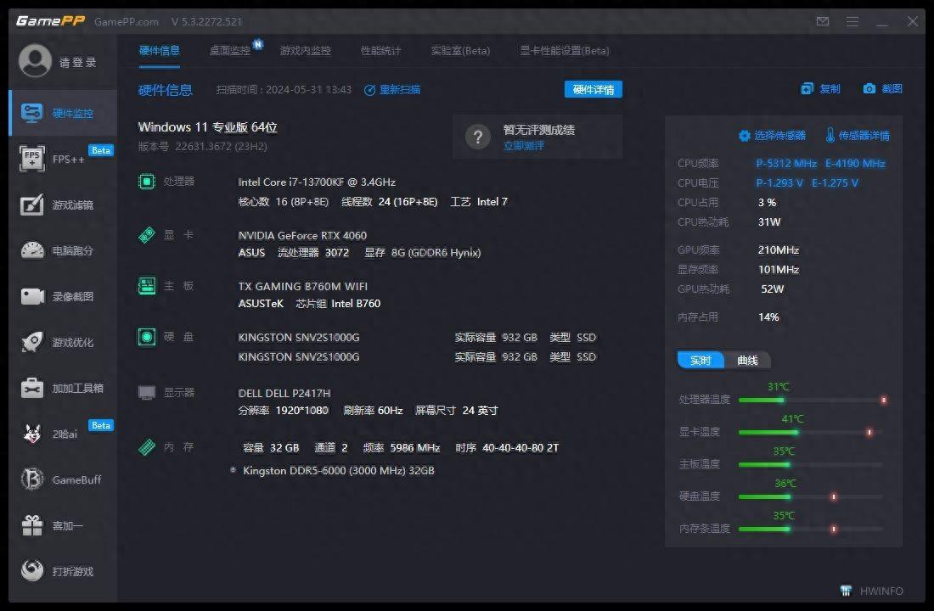This screenshot has width=934, height=611.
Task: Click the 内存条温度 temperature bar
Action: pyautogui.click(x=813, y=528)
